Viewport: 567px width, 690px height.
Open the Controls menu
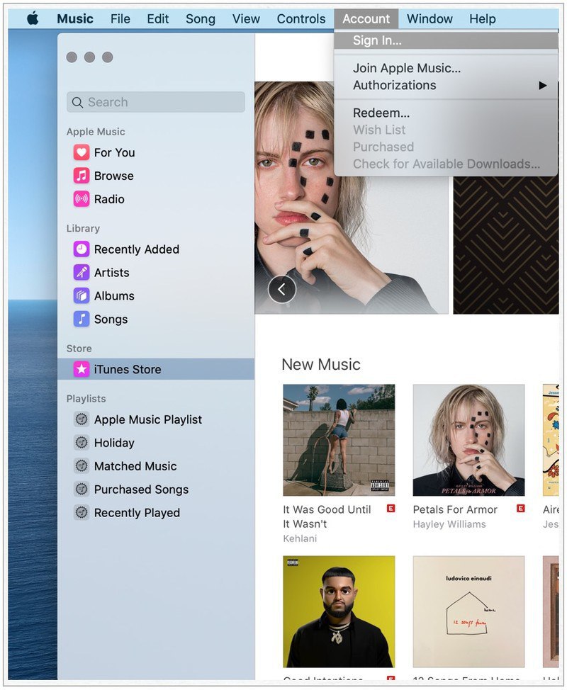click(x=301, y=18)
